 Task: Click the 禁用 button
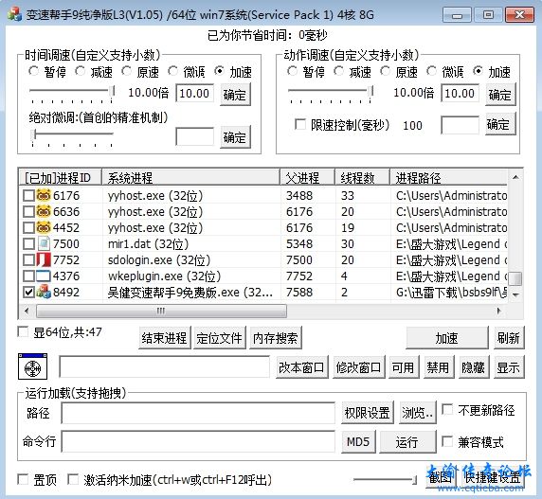[439, 367]
